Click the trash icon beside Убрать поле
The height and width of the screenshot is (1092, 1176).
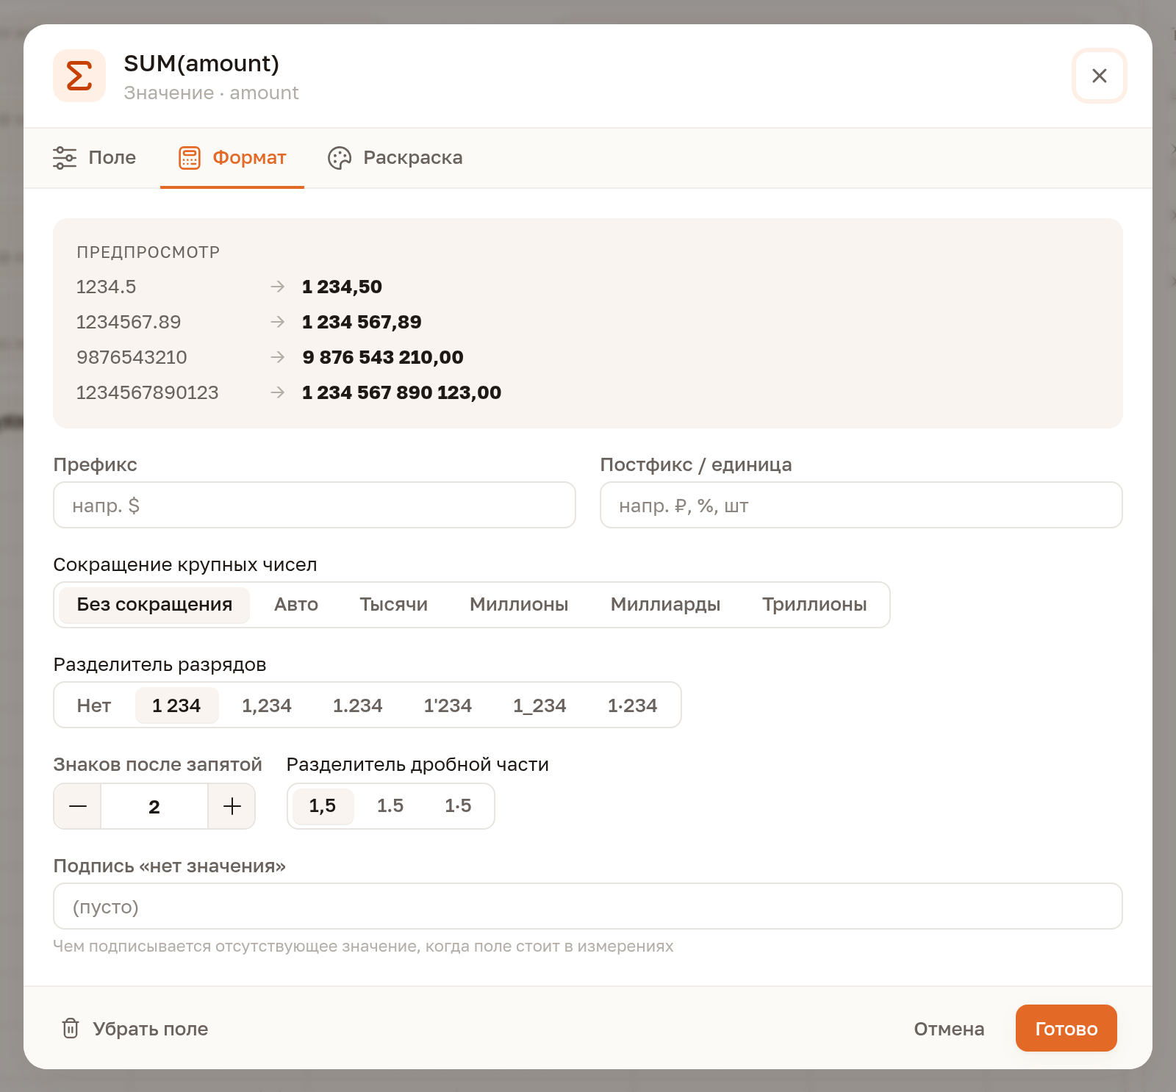coord(71,1028)
